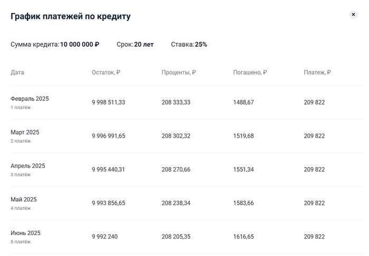Image resolution: width=369 pixels, height=256 pixels.
Task: Select the Май 2025 date cell
Action: (24, 200)
